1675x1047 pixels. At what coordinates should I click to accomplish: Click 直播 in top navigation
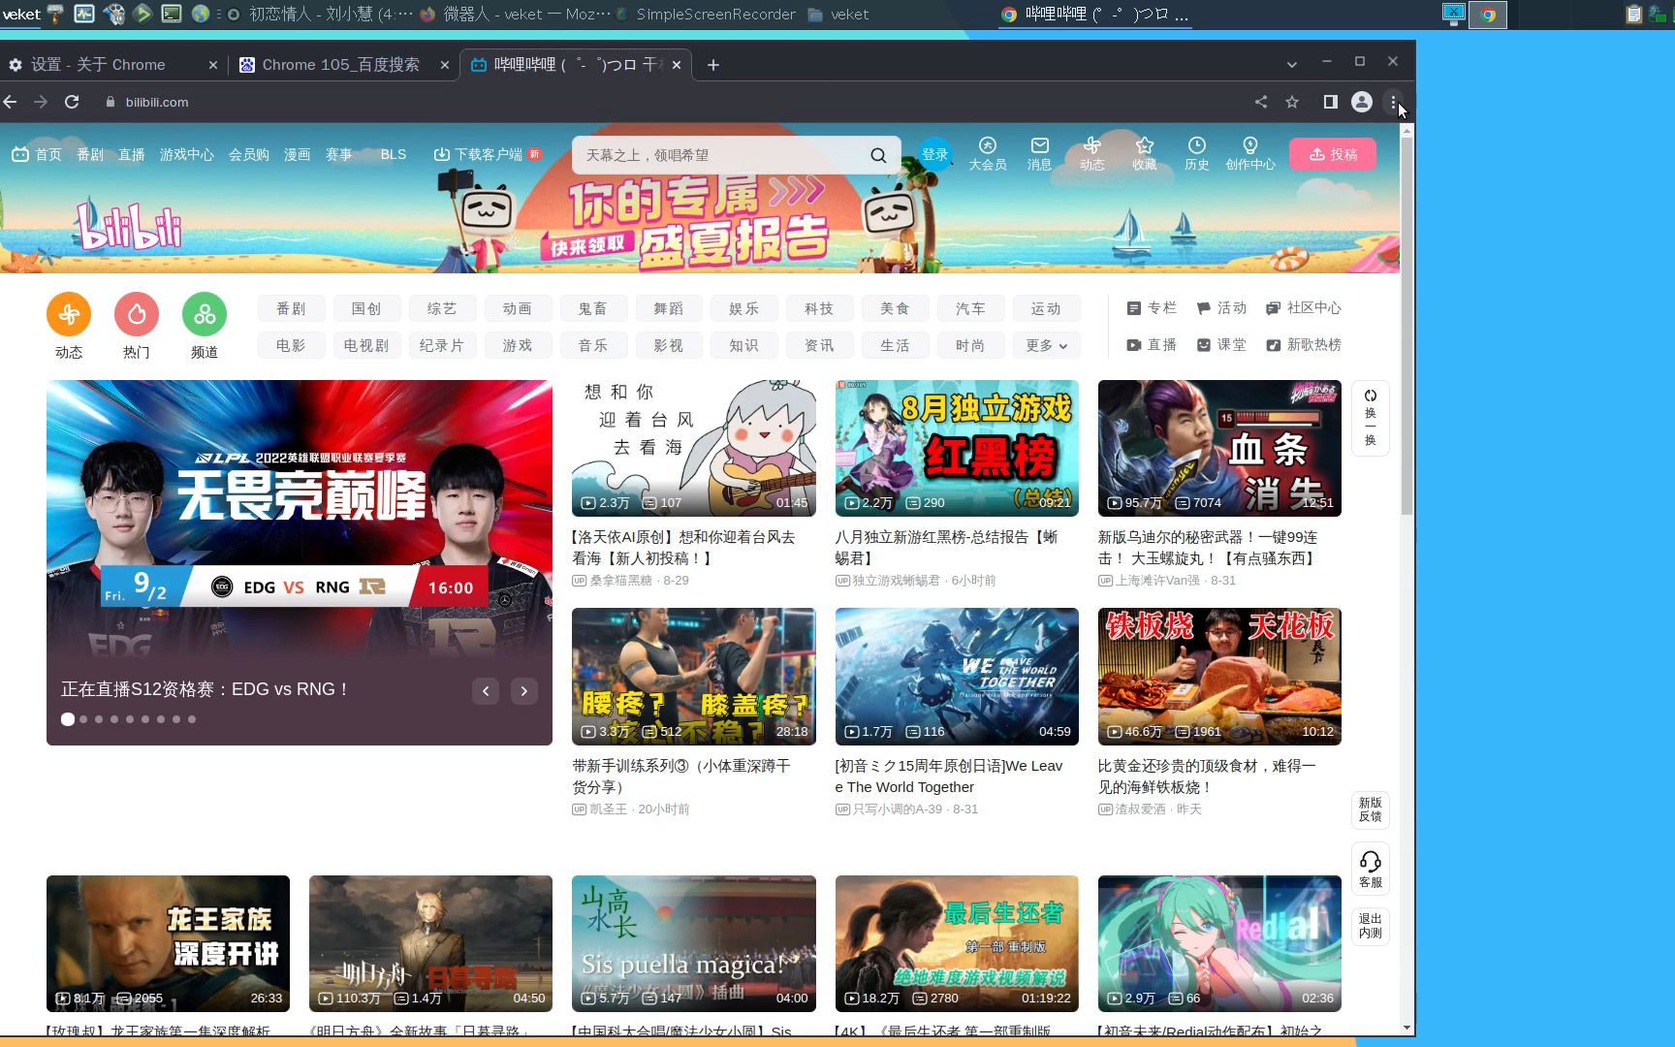(132, 154)
